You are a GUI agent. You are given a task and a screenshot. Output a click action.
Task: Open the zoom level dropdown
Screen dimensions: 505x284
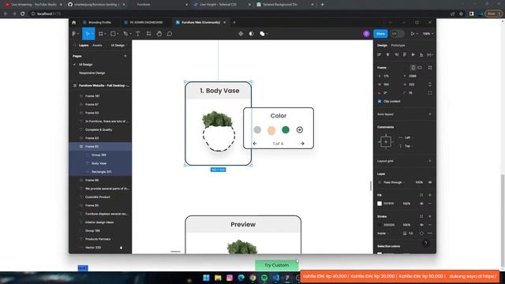coord(428,33)
